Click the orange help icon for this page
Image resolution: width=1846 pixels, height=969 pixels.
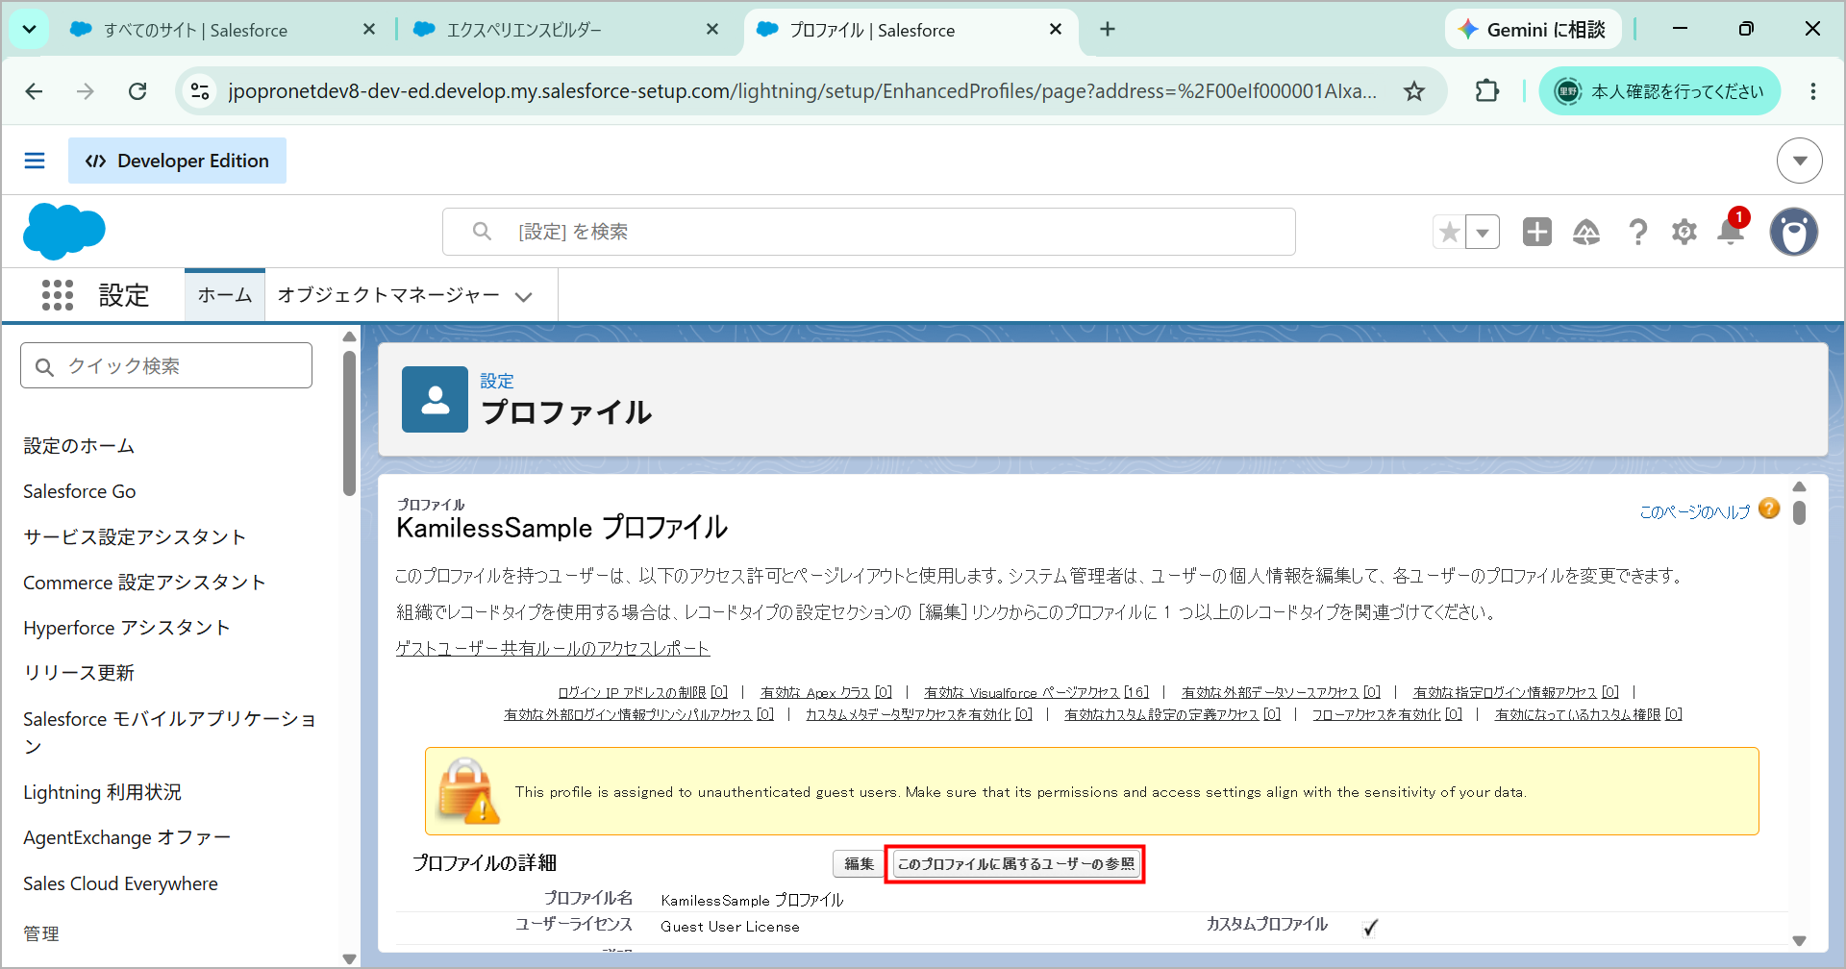1769,509
